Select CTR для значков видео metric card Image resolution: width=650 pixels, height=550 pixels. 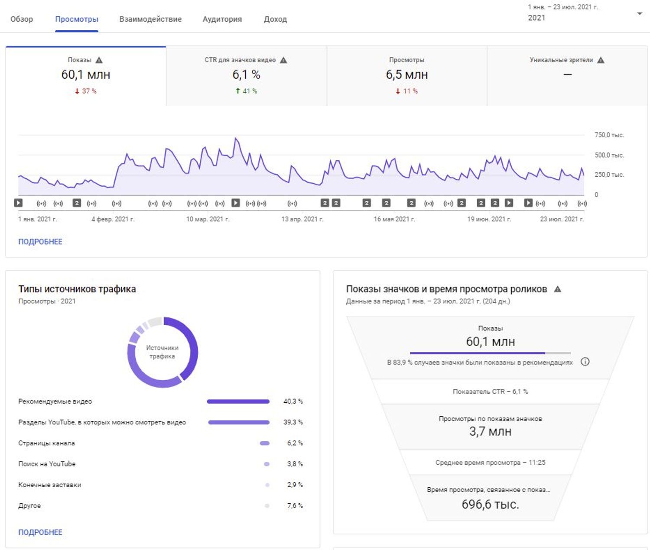pos(246,76)
